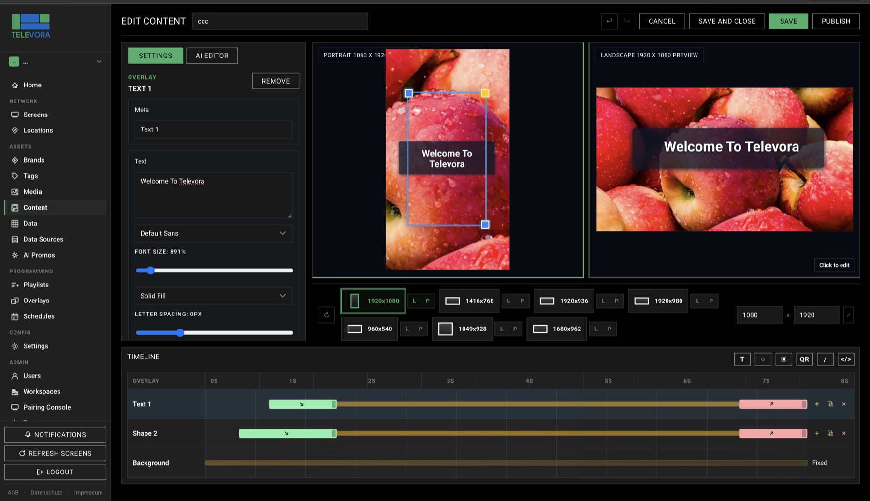Screen dimensions: 870x501
Task: Delete the Text 1 overlay row
Action: pos(844,404)
